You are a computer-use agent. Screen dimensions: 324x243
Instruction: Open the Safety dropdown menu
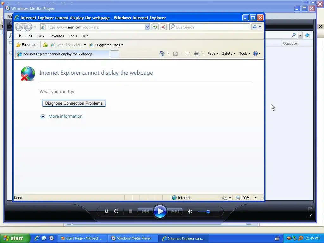click(x=229, y=53)
